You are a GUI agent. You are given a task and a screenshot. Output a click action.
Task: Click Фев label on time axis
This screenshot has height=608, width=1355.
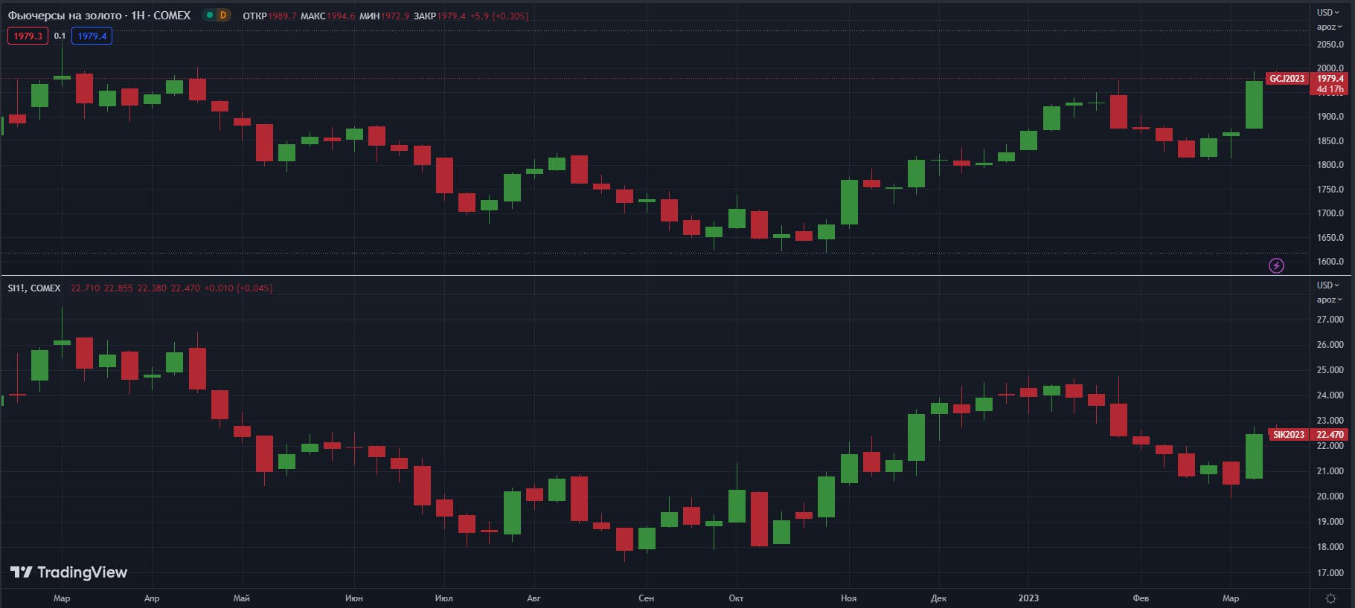point(1141,598)
